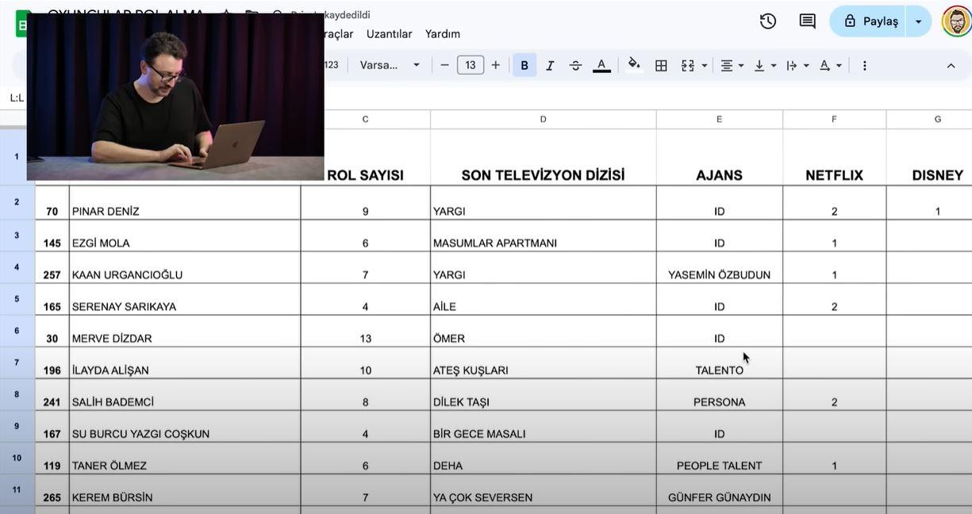Select the KEREM BÜRSİN cell

coord(185,489)
